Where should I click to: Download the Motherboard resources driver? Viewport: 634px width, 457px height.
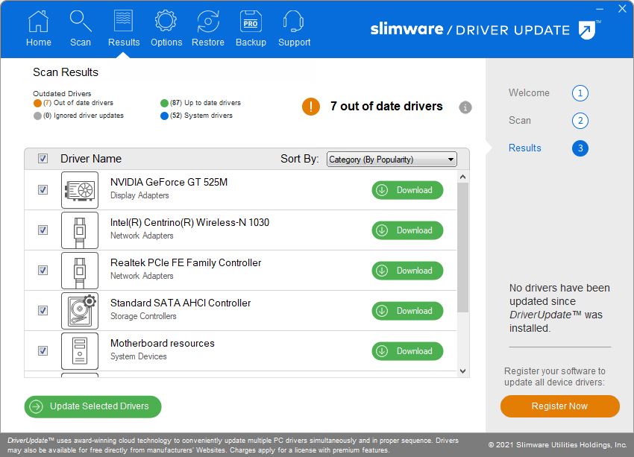pos(407,351)
